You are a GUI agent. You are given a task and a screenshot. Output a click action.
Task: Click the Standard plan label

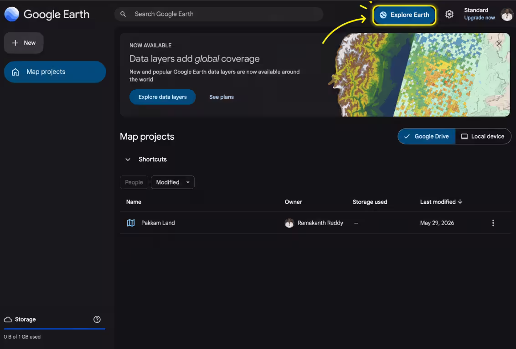pyautogui.click(x=476, y=10)
